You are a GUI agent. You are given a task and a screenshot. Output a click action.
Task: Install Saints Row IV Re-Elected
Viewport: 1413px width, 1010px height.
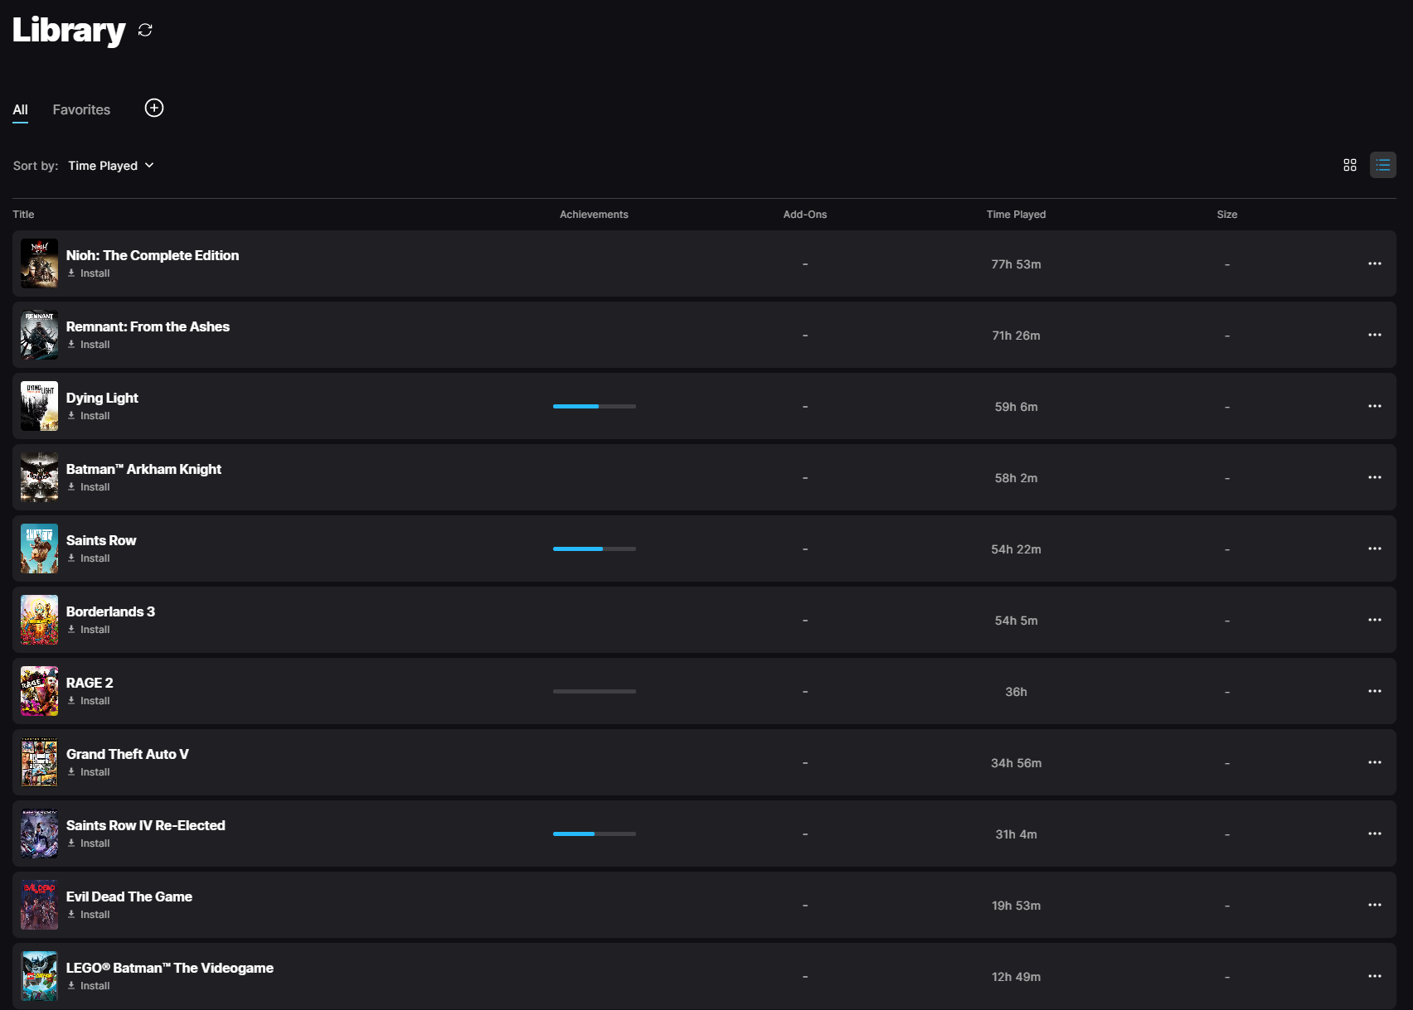[89, 843]
